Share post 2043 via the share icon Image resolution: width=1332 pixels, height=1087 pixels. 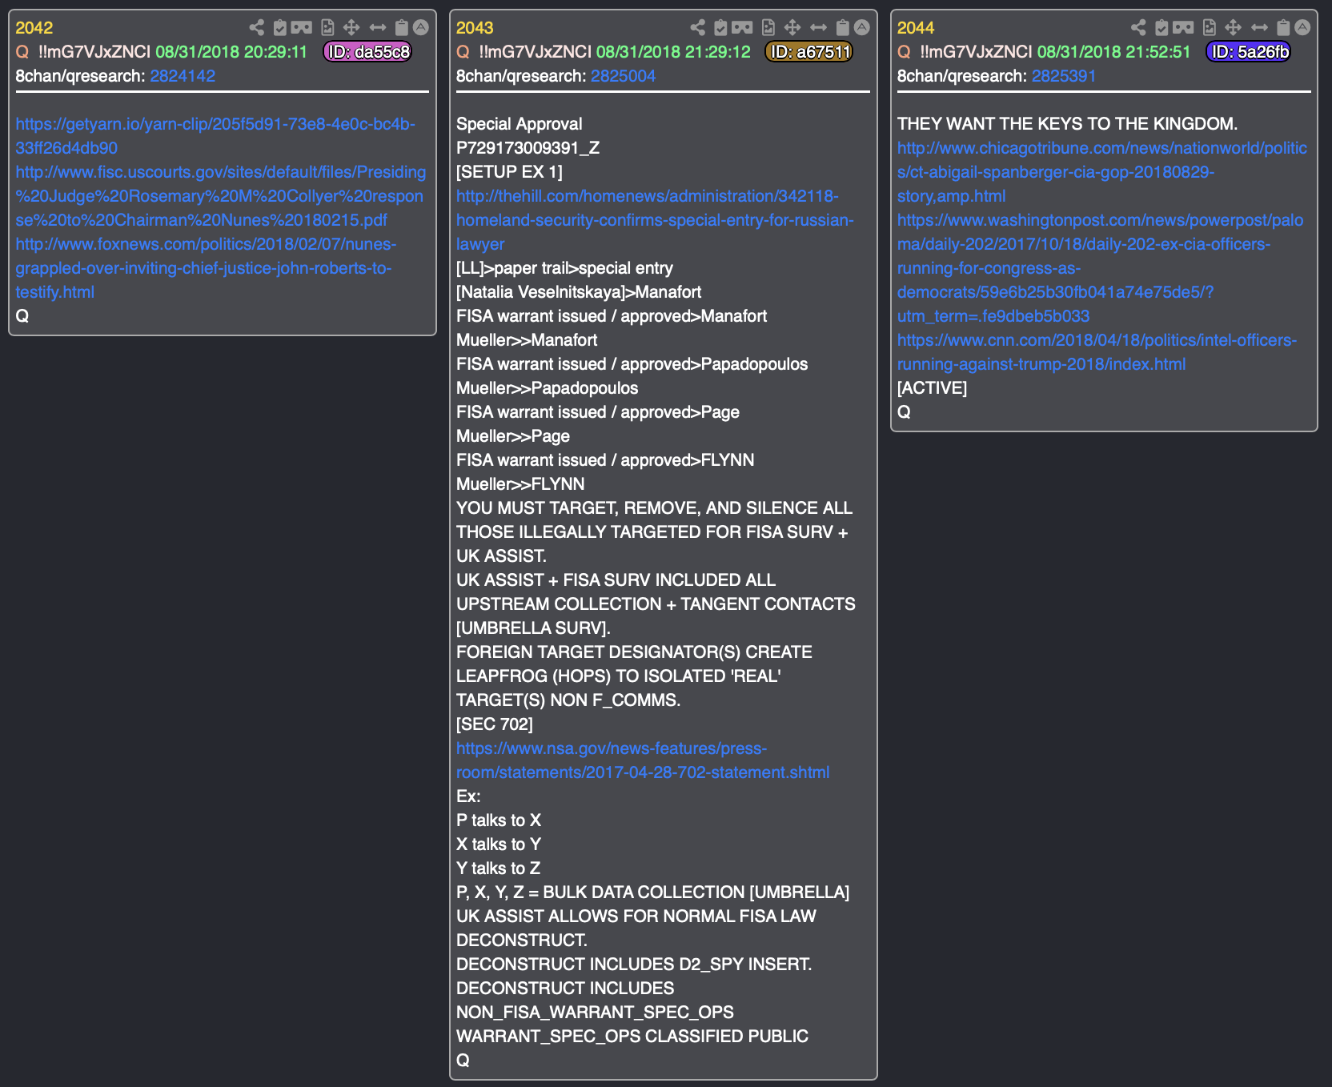pos(697,28)
